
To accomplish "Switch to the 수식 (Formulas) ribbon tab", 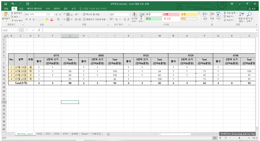I will 48,9.
